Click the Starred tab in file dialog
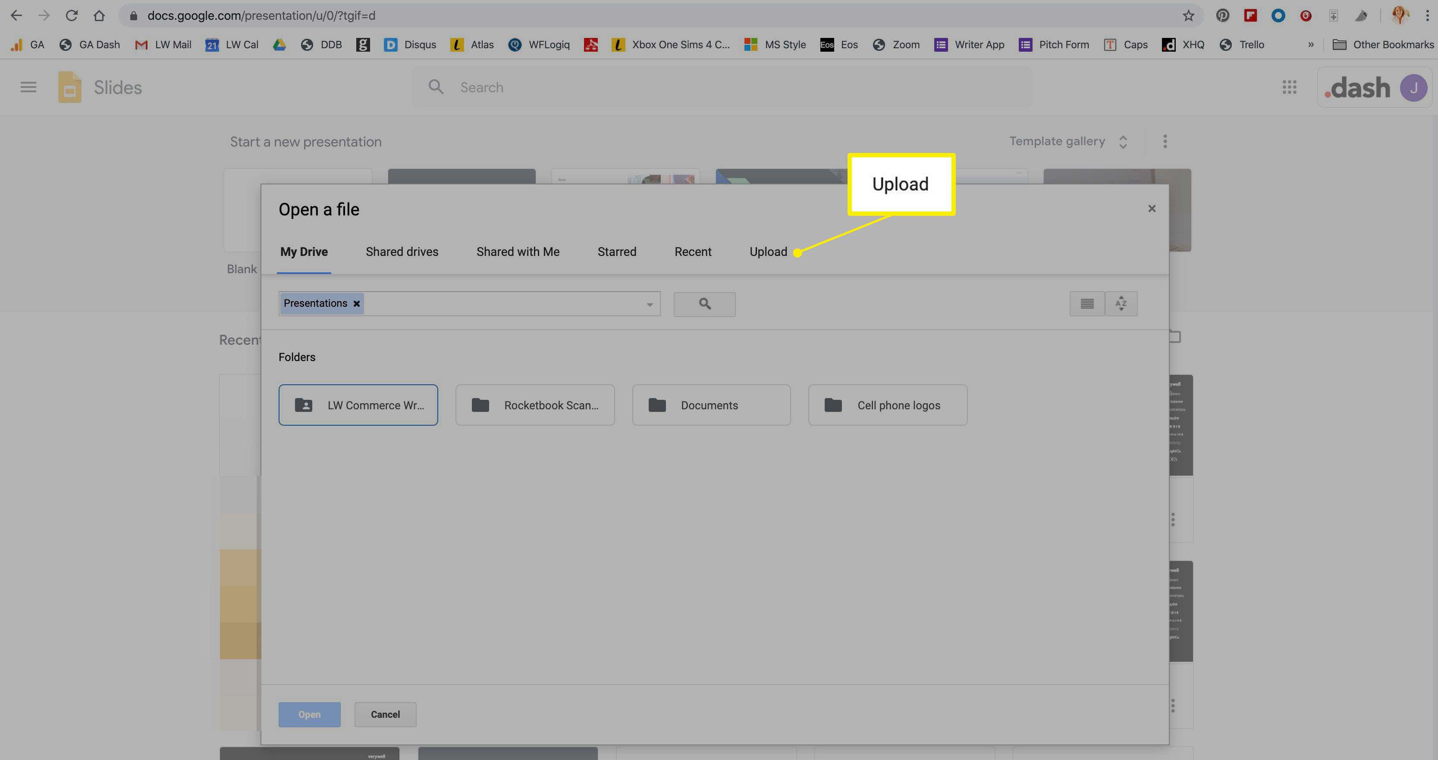This screenshot has height=760, width=1438. coord(616,252)
